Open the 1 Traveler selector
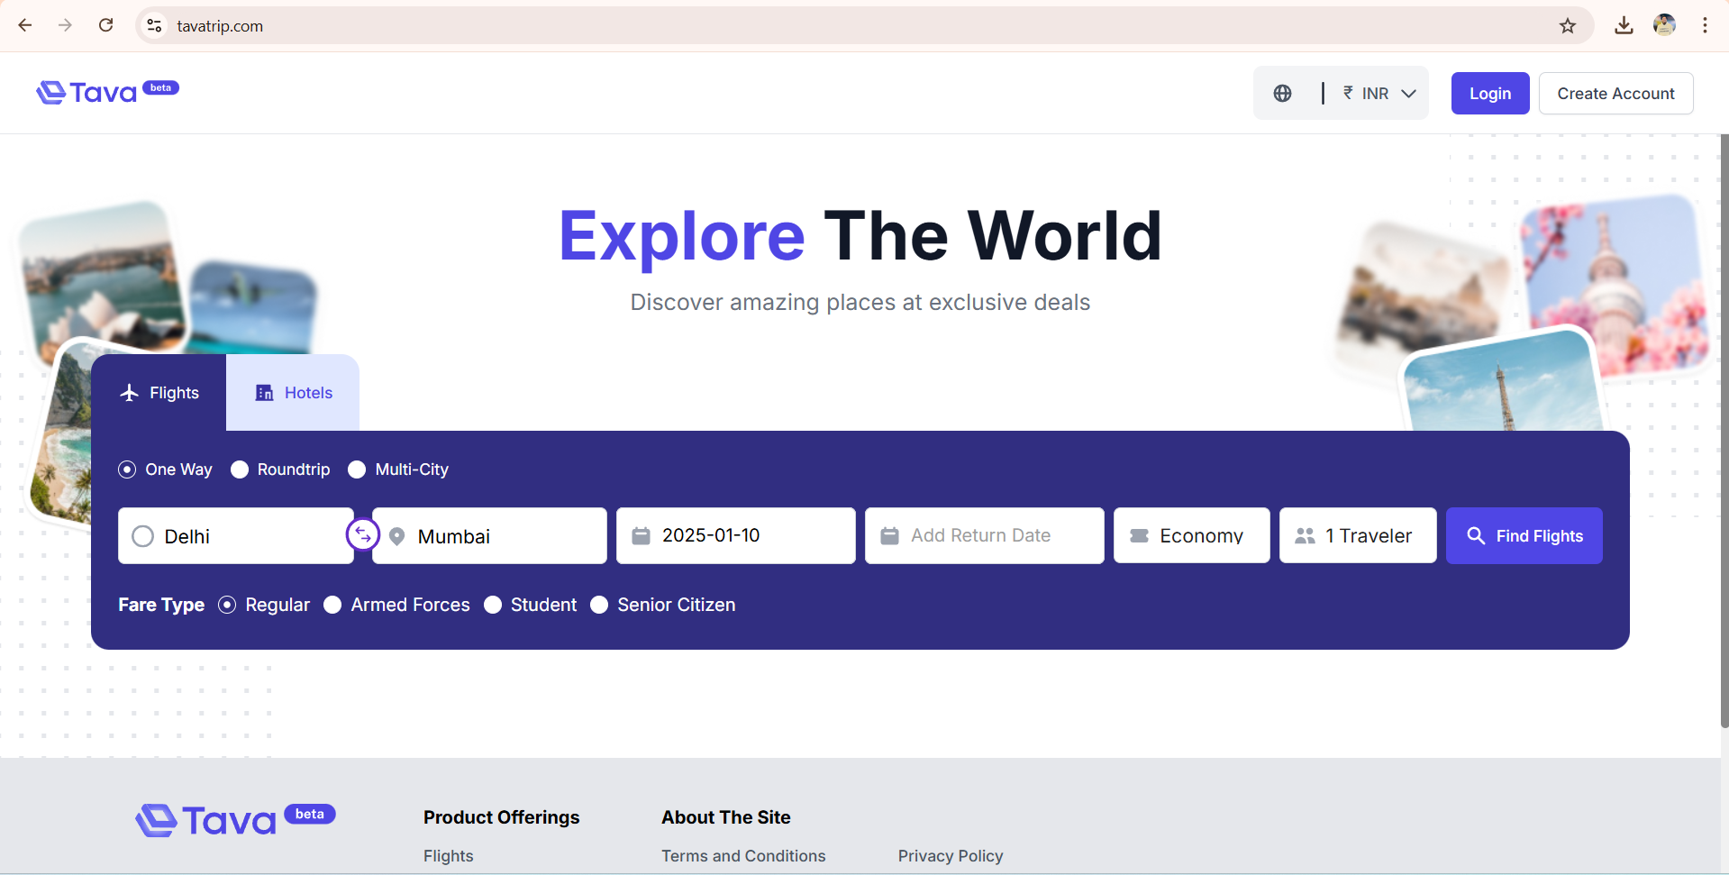The image size is (1729, 875). pyautogui.click(x=1358, y=536)
